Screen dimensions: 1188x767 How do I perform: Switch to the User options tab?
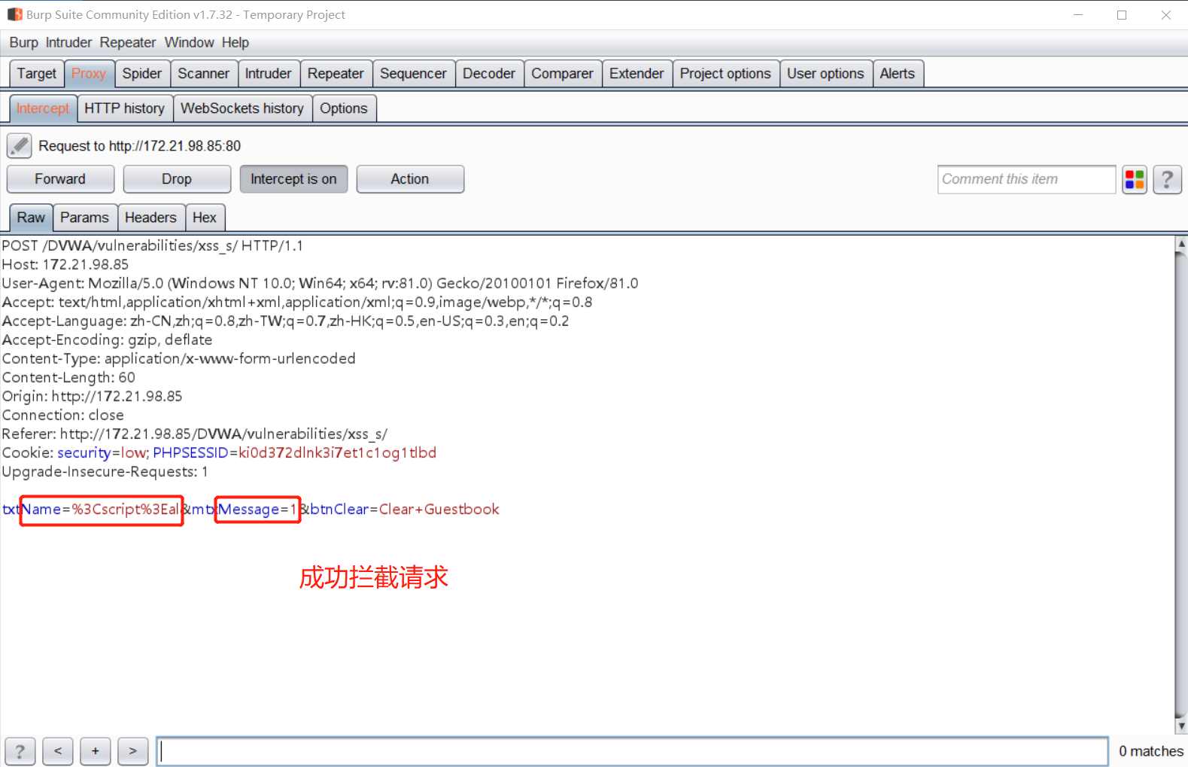[x=825, y=74]
